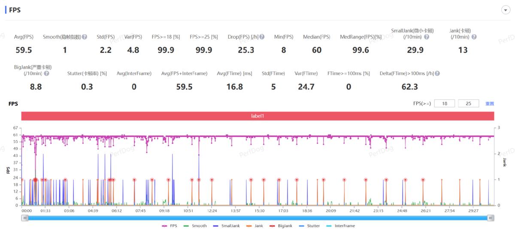Click the reset link next to the FPS thresholds

(x=490, y=103)
